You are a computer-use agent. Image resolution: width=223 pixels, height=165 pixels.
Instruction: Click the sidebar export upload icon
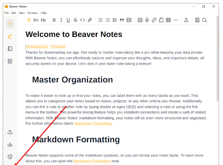click(10, 132)
